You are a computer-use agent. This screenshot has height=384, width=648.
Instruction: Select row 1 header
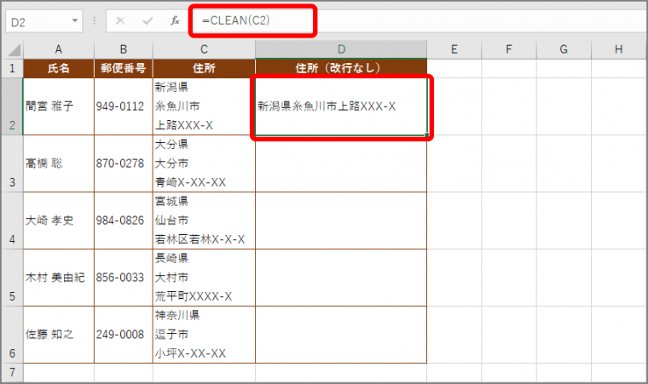pyautogui.click(x=12, y=68)
